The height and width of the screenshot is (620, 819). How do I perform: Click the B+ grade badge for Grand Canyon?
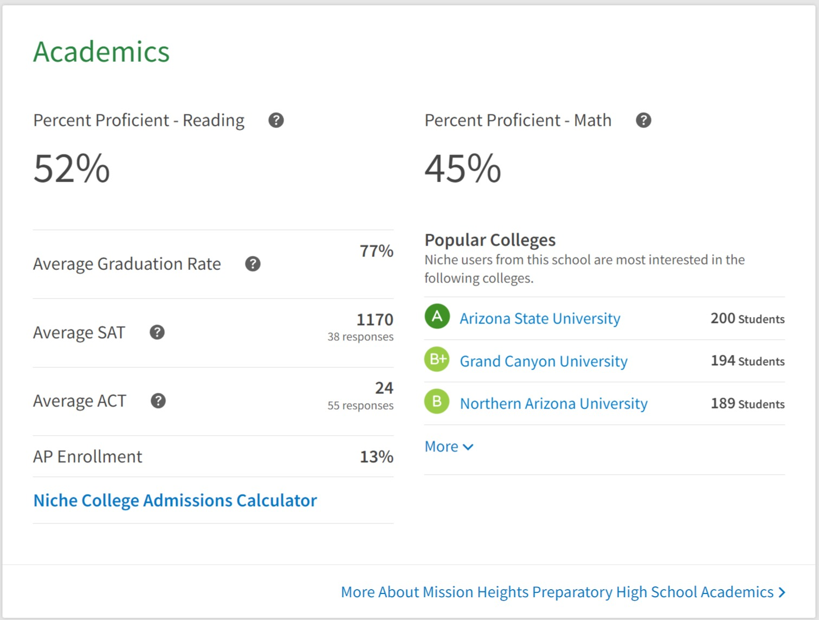pos(437,359)
